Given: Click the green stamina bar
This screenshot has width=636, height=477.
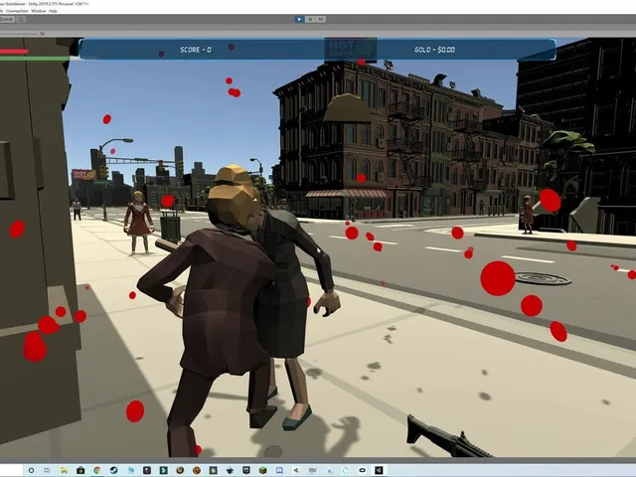Looking at the screenshot, I should (x=35, y=59).
